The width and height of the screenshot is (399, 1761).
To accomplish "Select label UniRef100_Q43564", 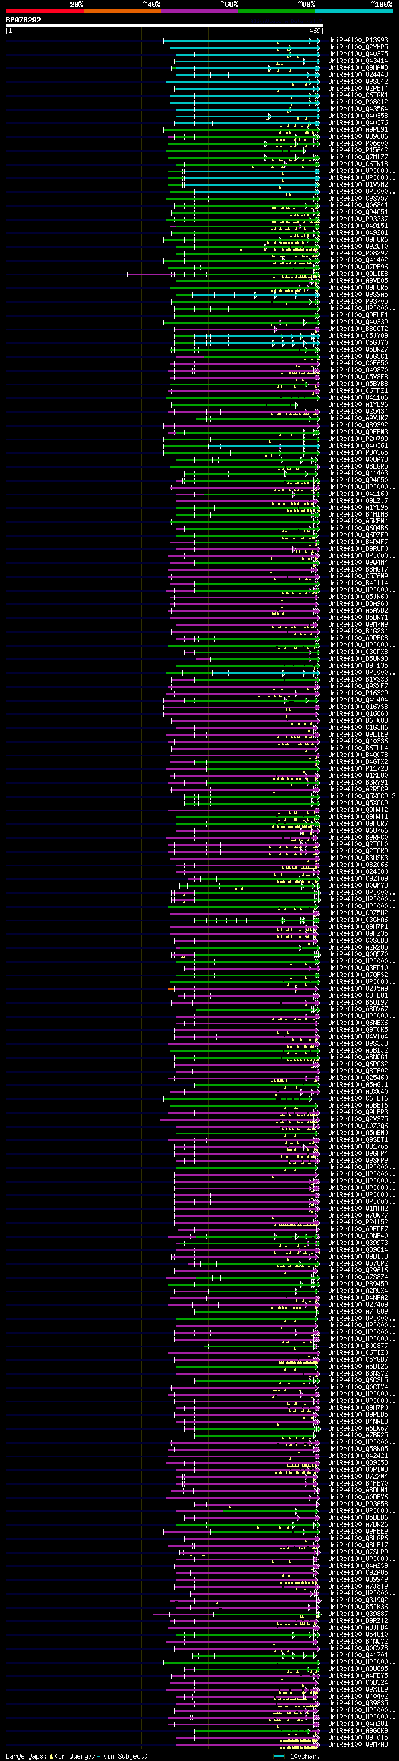I will (x=357, y=109).
